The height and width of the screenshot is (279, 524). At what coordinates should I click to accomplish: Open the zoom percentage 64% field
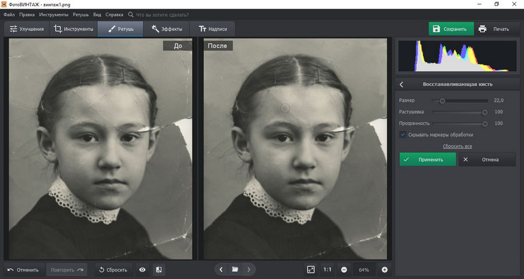coord(364,270)
